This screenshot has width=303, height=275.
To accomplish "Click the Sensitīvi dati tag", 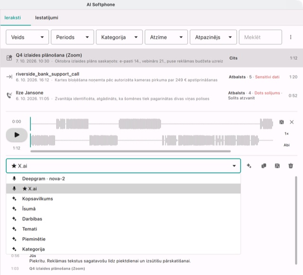I will pyautogui.click(x=267, y=77).
